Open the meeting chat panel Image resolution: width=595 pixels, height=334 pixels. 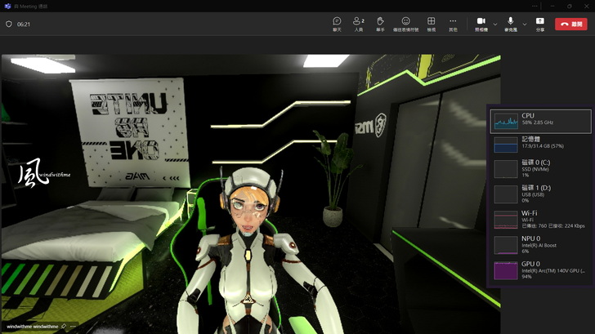point(337,24)
